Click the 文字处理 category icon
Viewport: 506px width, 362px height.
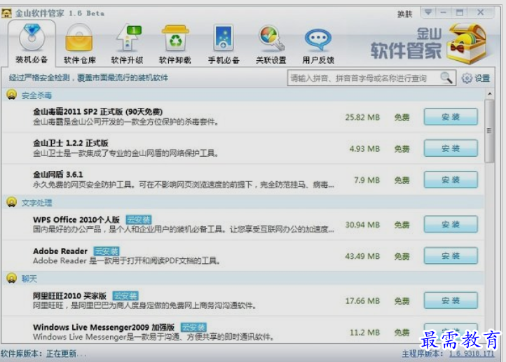(12, 202)
